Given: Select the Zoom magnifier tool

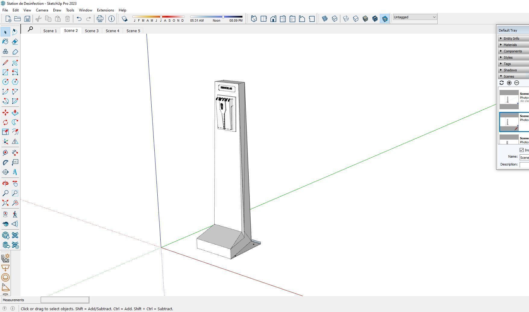Looking at the screenshot, I should pyautogui.click(x=5, y=193).
